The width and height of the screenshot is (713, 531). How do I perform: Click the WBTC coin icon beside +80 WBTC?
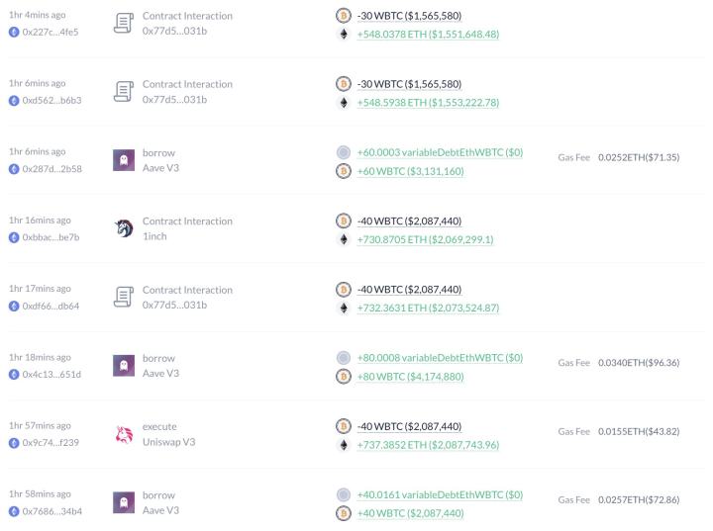pyautogui.click(x=344, y=377)
